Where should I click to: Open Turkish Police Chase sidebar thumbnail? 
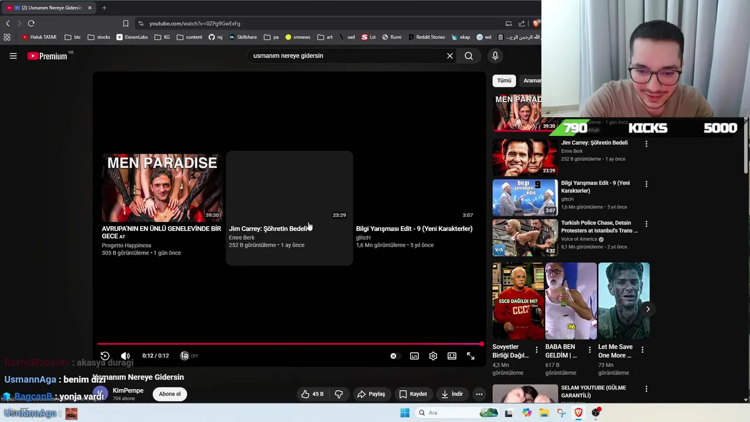[525, 238]
